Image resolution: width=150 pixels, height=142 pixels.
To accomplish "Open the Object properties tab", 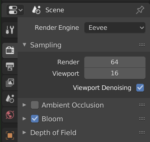I will (10, 135).
